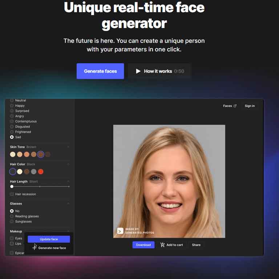Click the Update face button

[x=49, y=239]
